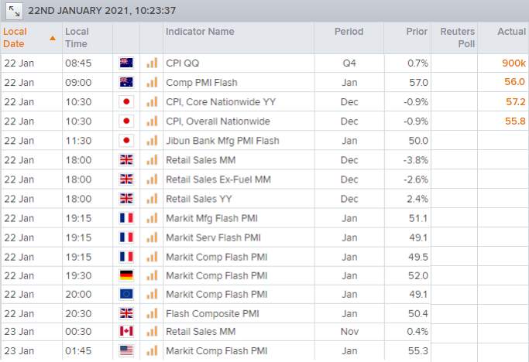Click the France flag on Markit Serv Flash PMI
The width and height of the screenshot is (529, 362).
(x=126, y=237)
